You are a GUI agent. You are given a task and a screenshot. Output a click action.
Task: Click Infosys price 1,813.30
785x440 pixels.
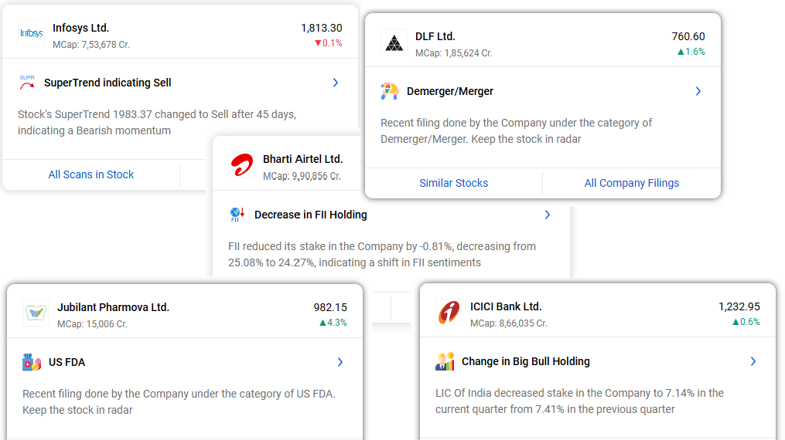pos(322,28)
